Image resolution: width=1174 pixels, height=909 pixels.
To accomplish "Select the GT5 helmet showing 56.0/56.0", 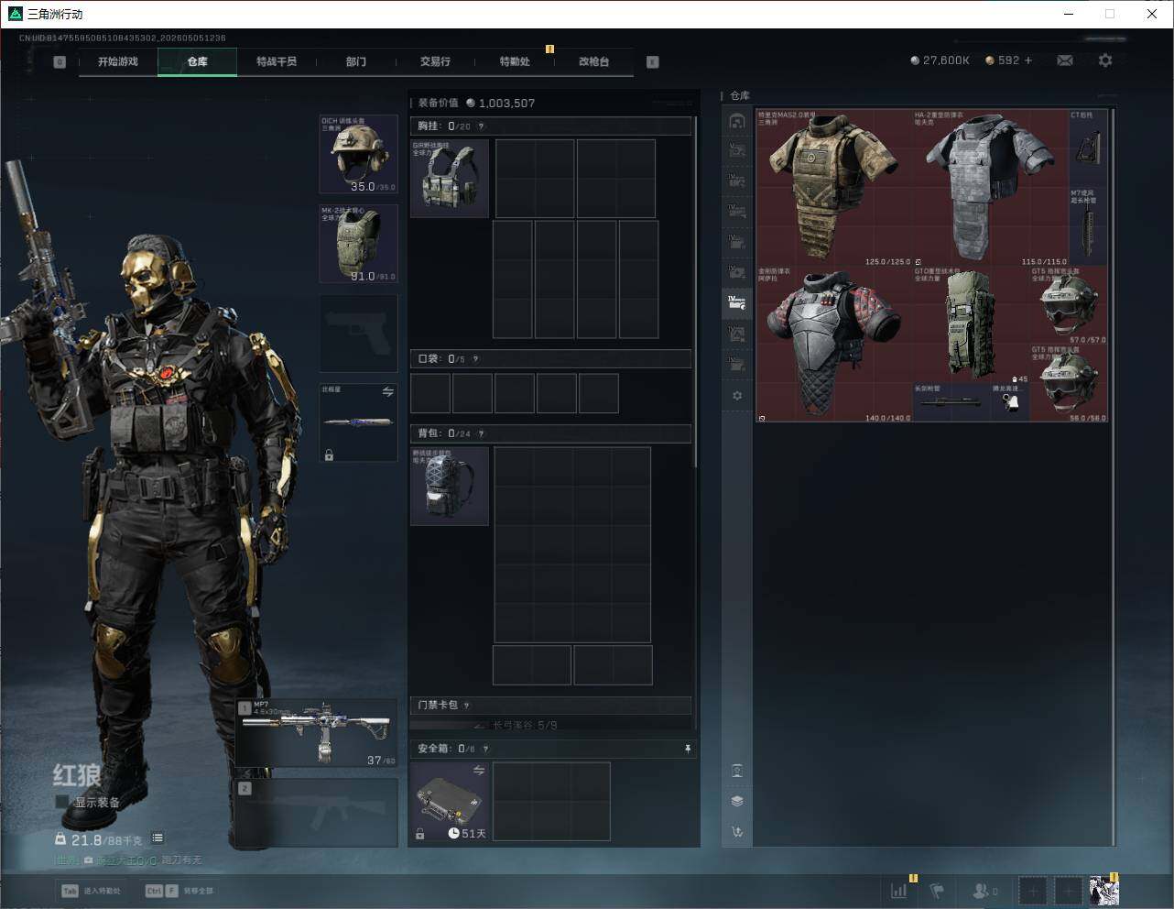I will tap(1069, 383).
